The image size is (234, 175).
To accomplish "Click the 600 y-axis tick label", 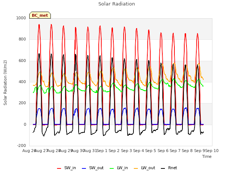I will (x=22, y=61).
